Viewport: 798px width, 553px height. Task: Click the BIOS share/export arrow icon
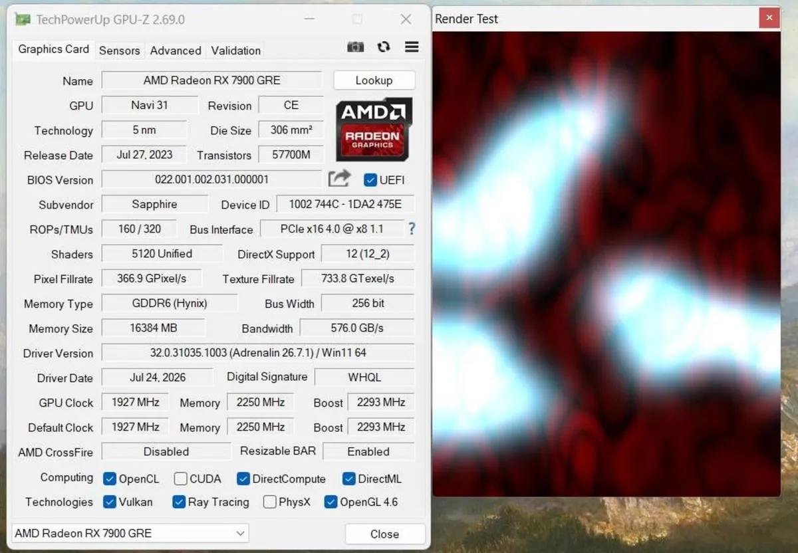[x=339, y=178]
